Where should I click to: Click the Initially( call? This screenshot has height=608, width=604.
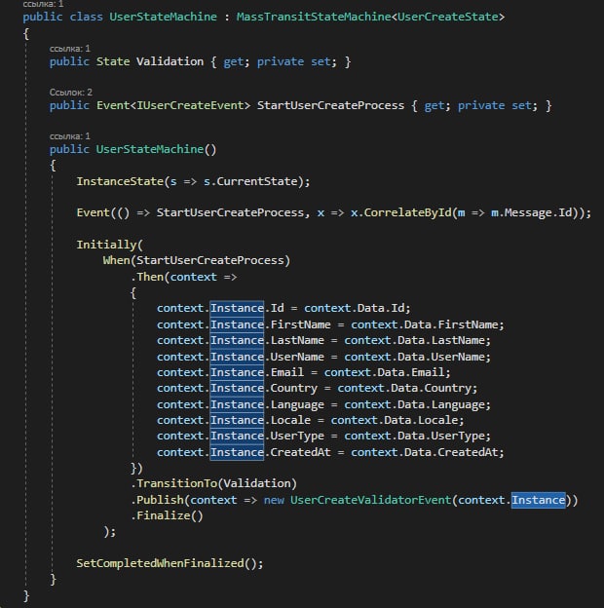110,246
